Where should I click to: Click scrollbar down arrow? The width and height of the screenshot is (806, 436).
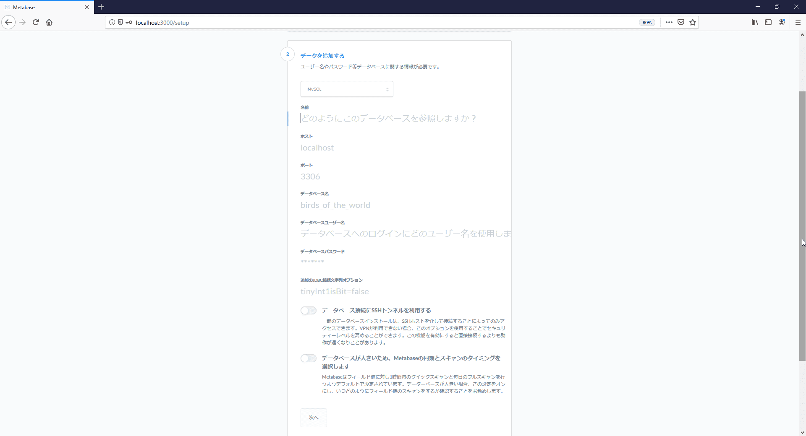[x=802, y=432]
